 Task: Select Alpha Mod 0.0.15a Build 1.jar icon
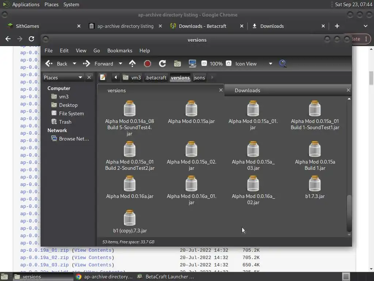[x=315, y=149]
